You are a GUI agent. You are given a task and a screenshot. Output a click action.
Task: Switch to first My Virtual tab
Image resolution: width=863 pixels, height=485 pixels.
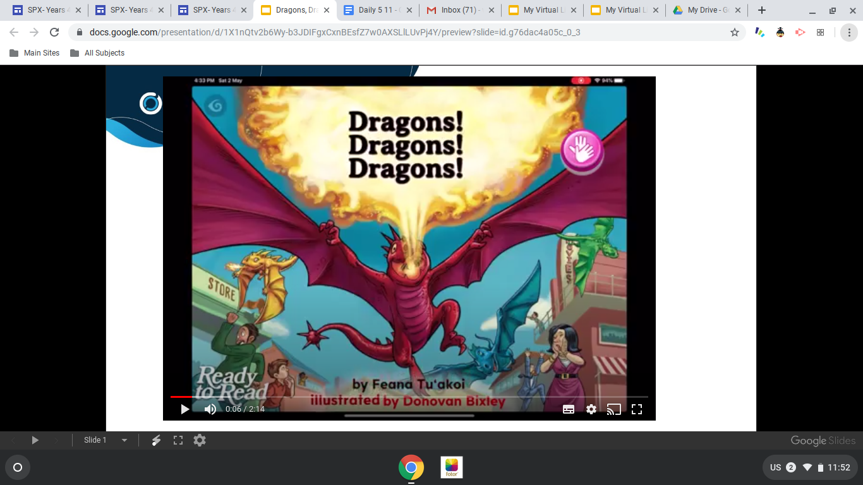(541, 10)
